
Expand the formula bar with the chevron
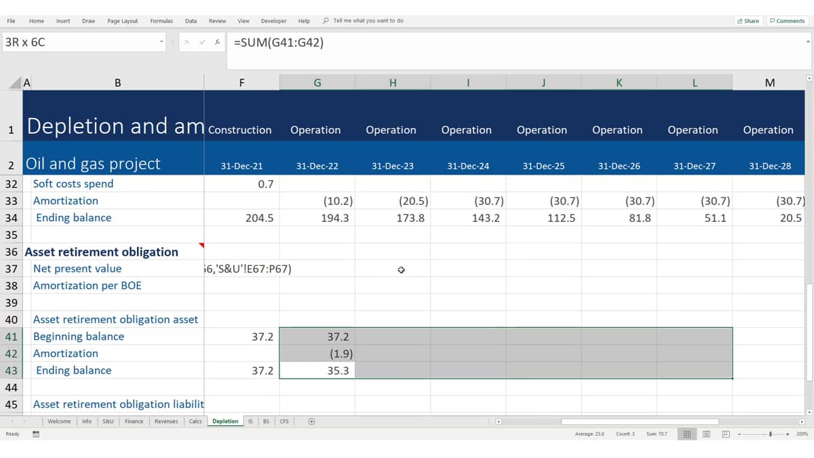(808, 42)
